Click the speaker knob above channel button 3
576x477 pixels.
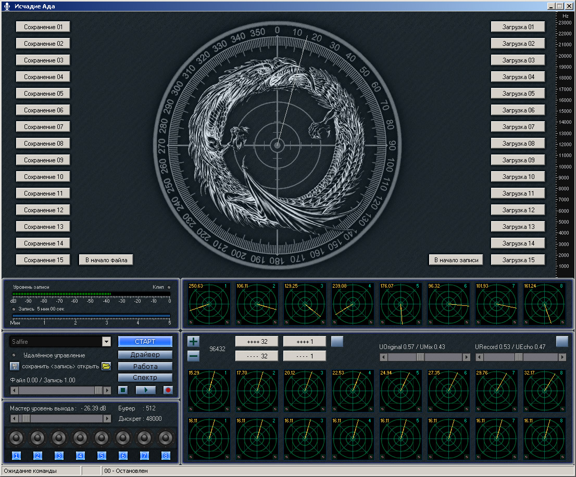(59, 437)
